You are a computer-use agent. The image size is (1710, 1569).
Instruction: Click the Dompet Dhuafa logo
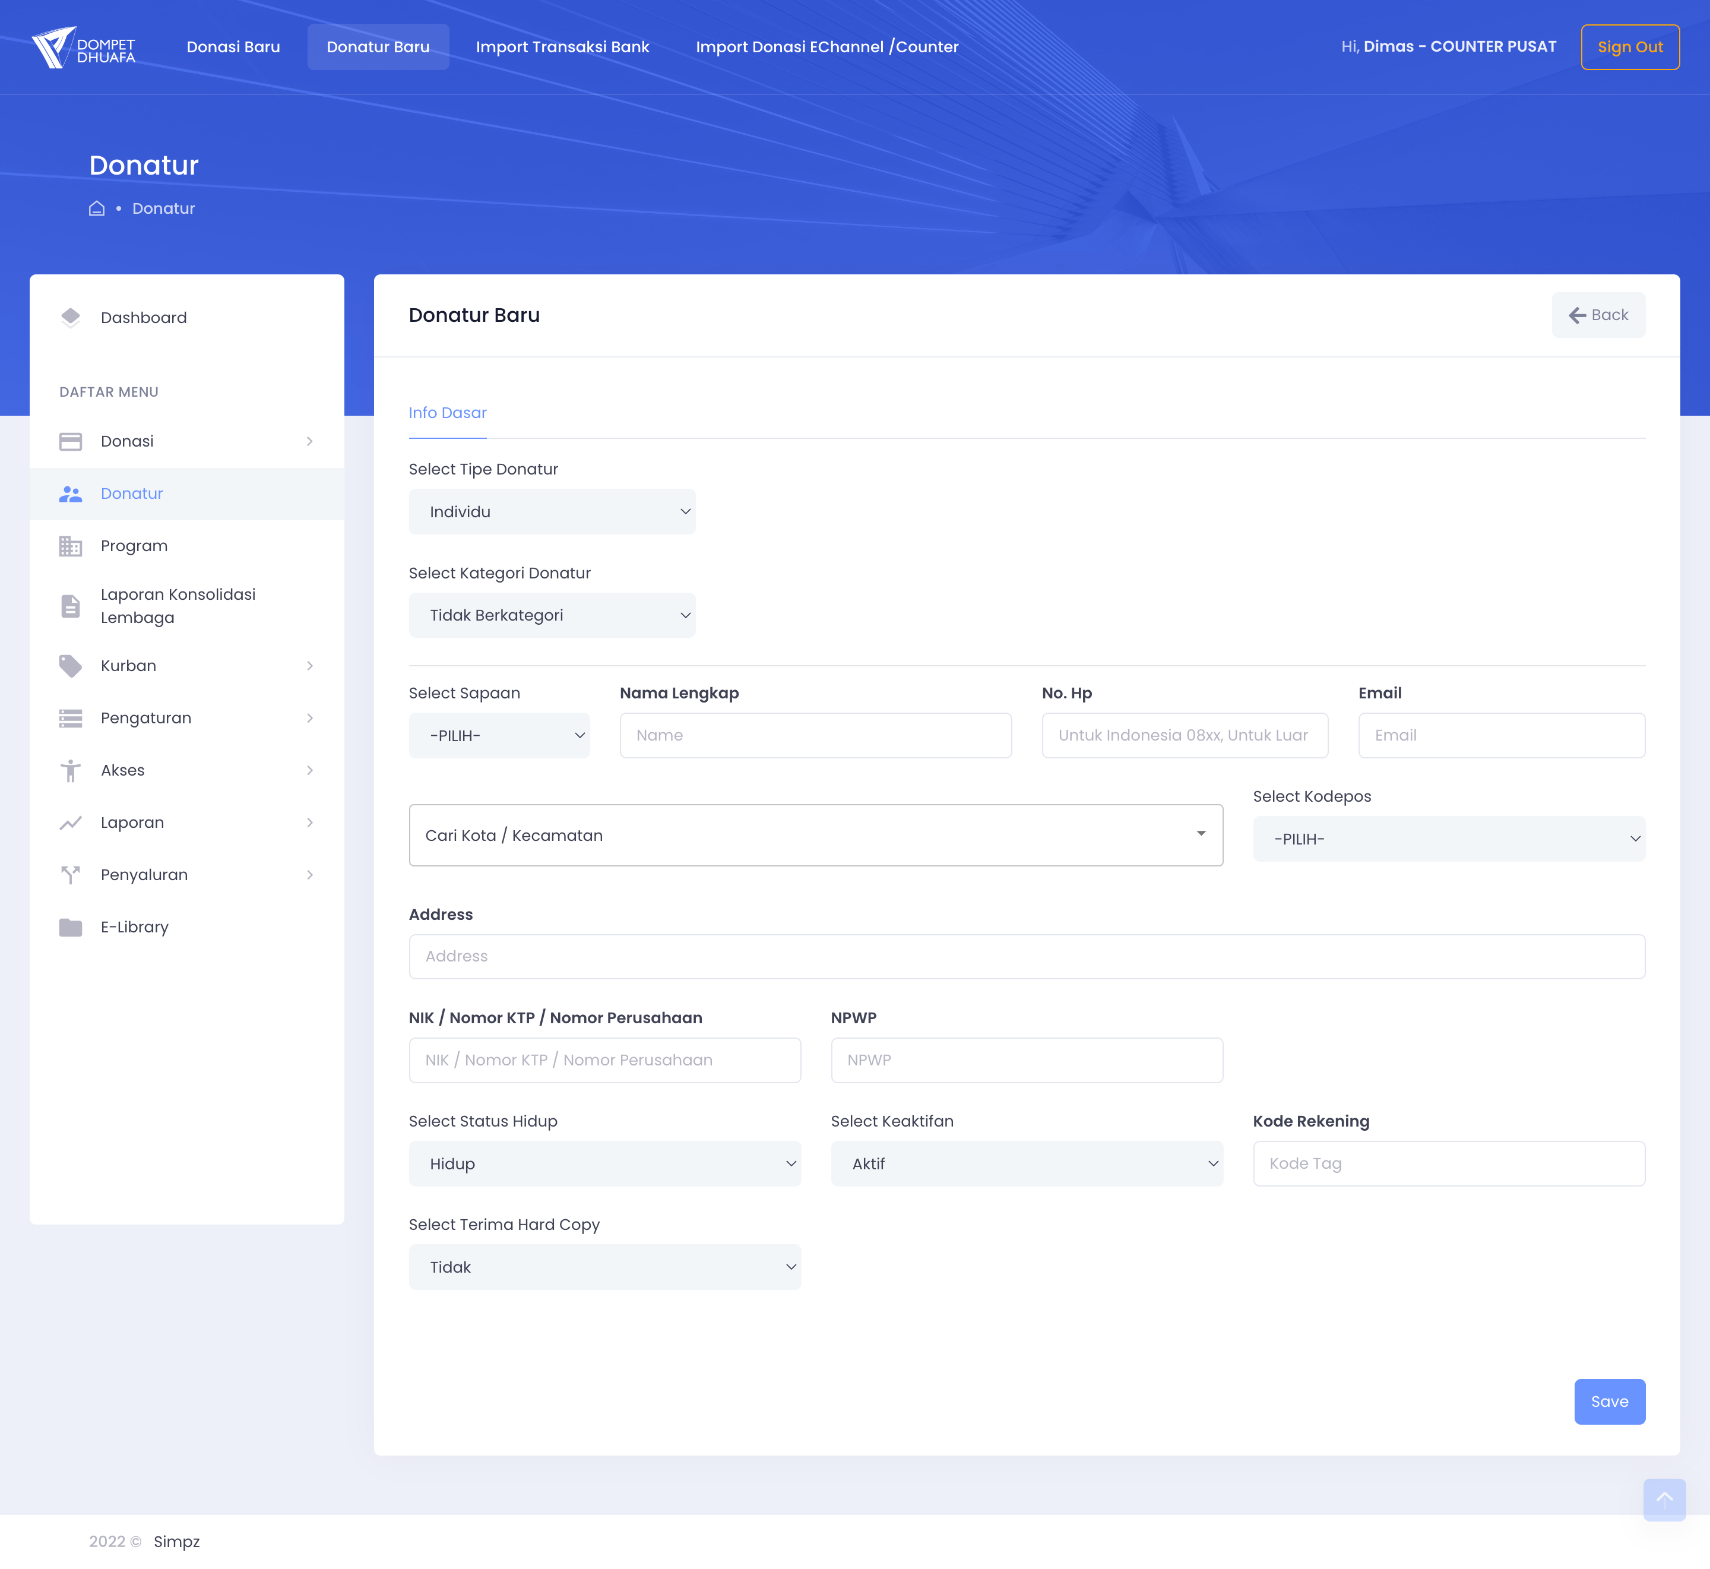[83, 48]
